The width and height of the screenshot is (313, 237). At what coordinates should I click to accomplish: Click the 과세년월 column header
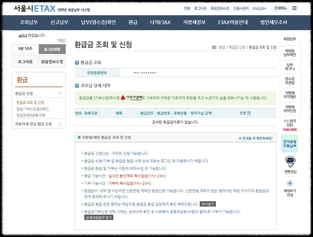[x=180, y=113]
